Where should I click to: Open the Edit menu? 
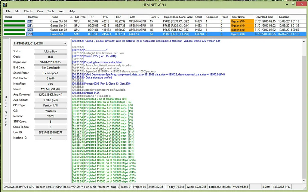point(17,11)
